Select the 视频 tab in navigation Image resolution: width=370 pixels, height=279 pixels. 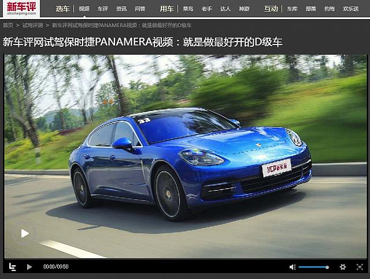coord(84,9)
